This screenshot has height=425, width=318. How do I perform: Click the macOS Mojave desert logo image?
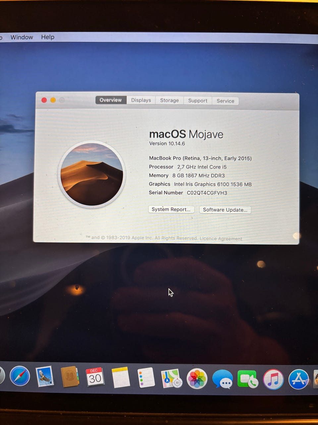pos(92,174)
